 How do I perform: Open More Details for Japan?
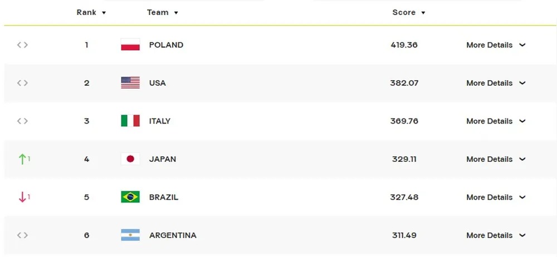pos(496,159)
